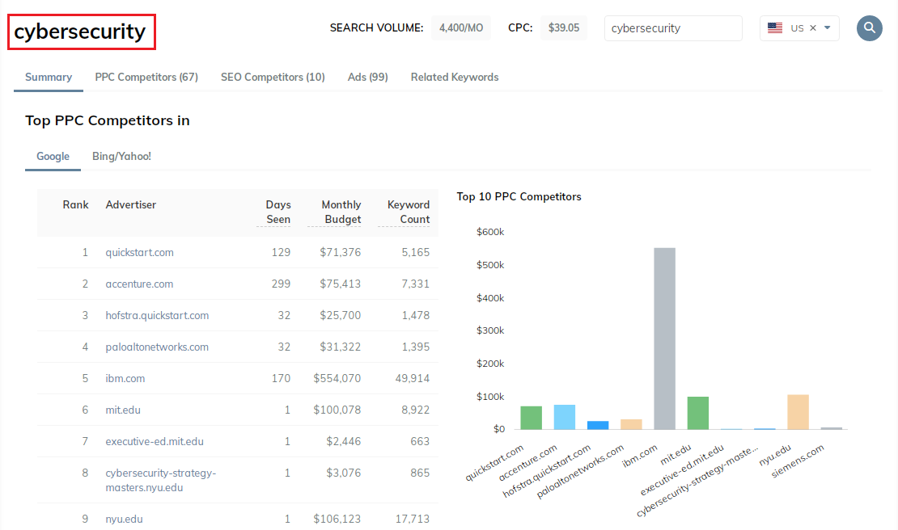Clear the US country selection with the ×
The height and width of the screenshot is (530, 898).
click(813, 28)
